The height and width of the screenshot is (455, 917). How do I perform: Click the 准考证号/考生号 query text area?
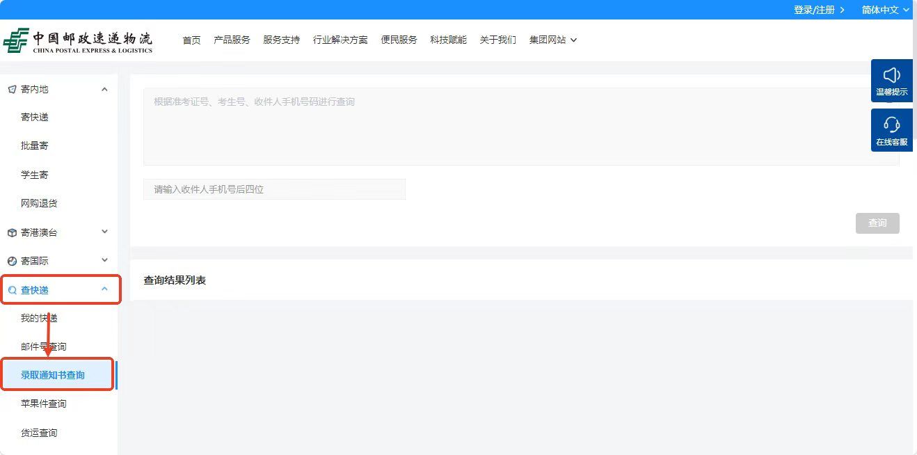[521, 127]
